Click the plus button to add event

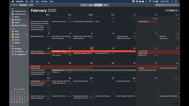(31, 5)
